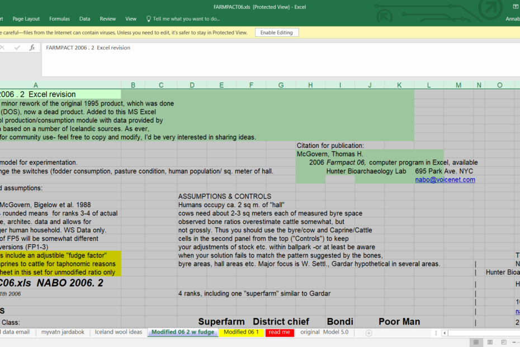Image resolution: width=520 pixels, height=347 pixels.
Task: Click the Insert Function (fx) icon
Action: pyautogui.click(x=32, y=48)
